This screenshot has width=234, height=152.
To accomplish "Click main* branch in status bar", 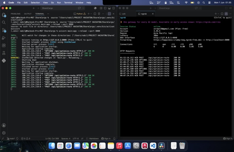I will click(x=11, y=138).
